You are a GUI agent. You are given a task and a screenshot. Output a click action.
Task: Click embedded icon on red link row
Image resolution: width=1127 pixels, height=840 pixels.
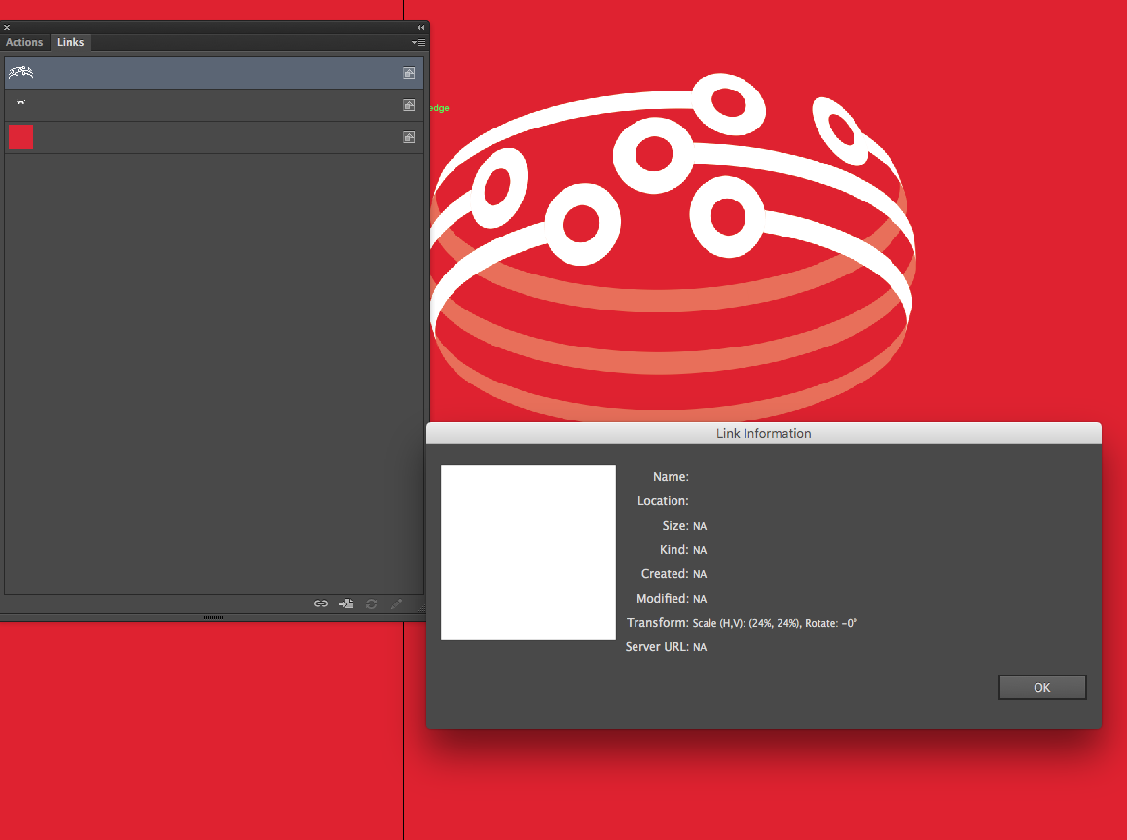click(409, 136)
